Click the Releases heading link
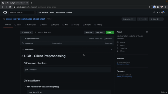 [120, 58]
